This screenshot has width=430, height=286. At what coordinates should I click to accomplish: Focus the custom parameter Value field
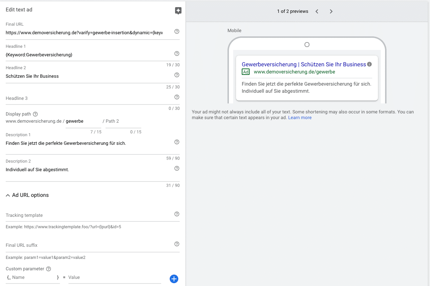(x=115, y=277)
